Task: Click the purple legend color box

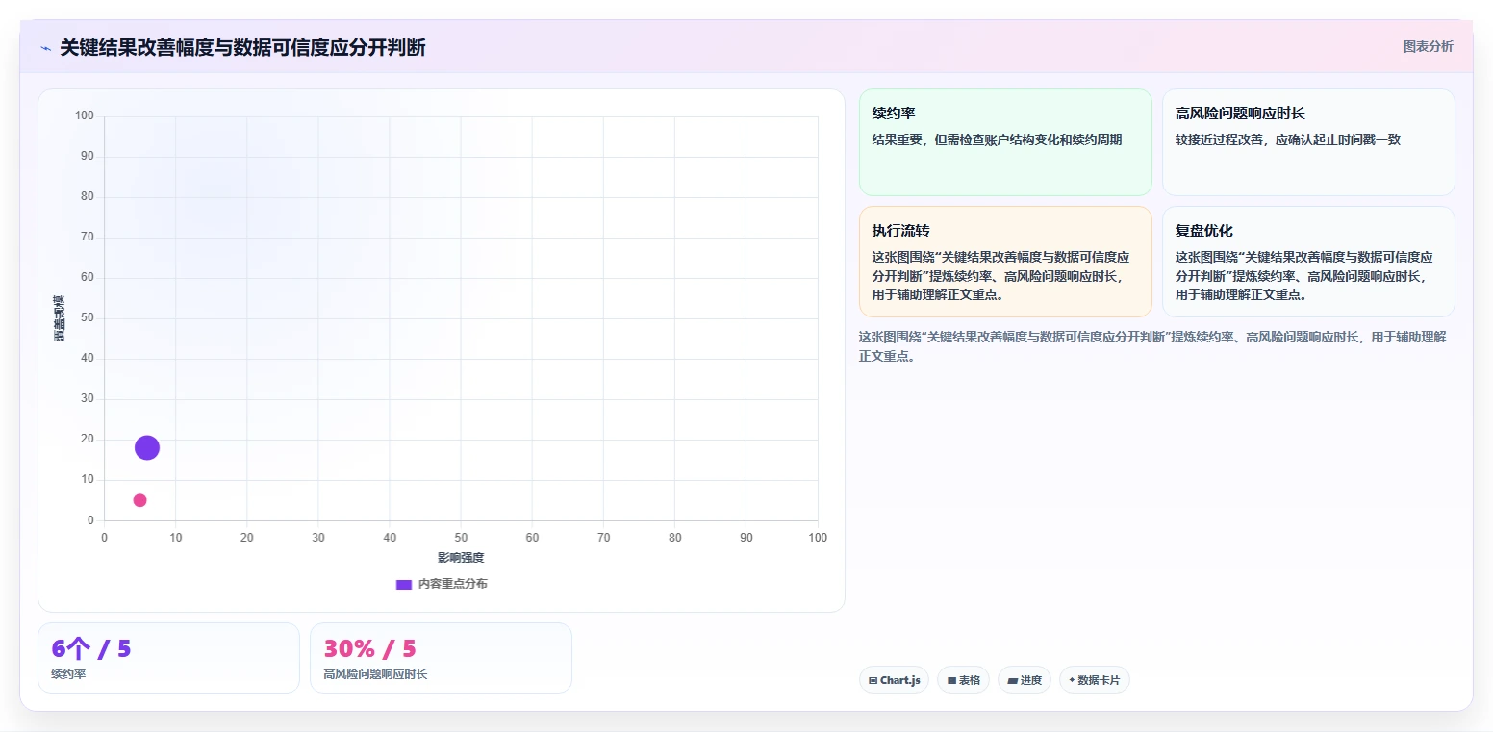Action: 404,584
